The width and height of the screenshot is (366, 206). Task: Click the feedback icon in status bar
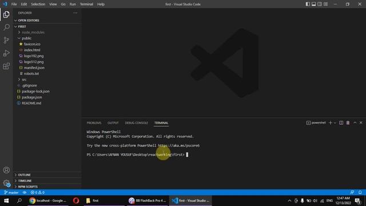(x=352, y=192)
